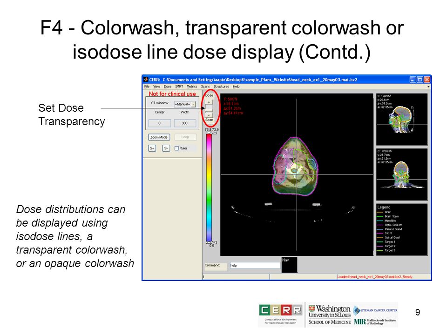Click the Loop button

coord(185,137)
